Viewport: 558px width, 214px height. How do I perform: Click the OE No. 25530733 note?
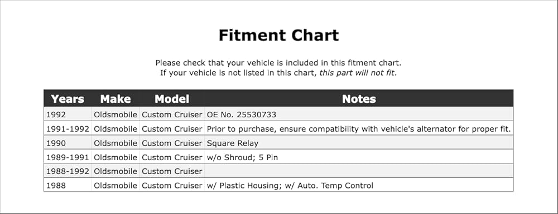(241, 115)
